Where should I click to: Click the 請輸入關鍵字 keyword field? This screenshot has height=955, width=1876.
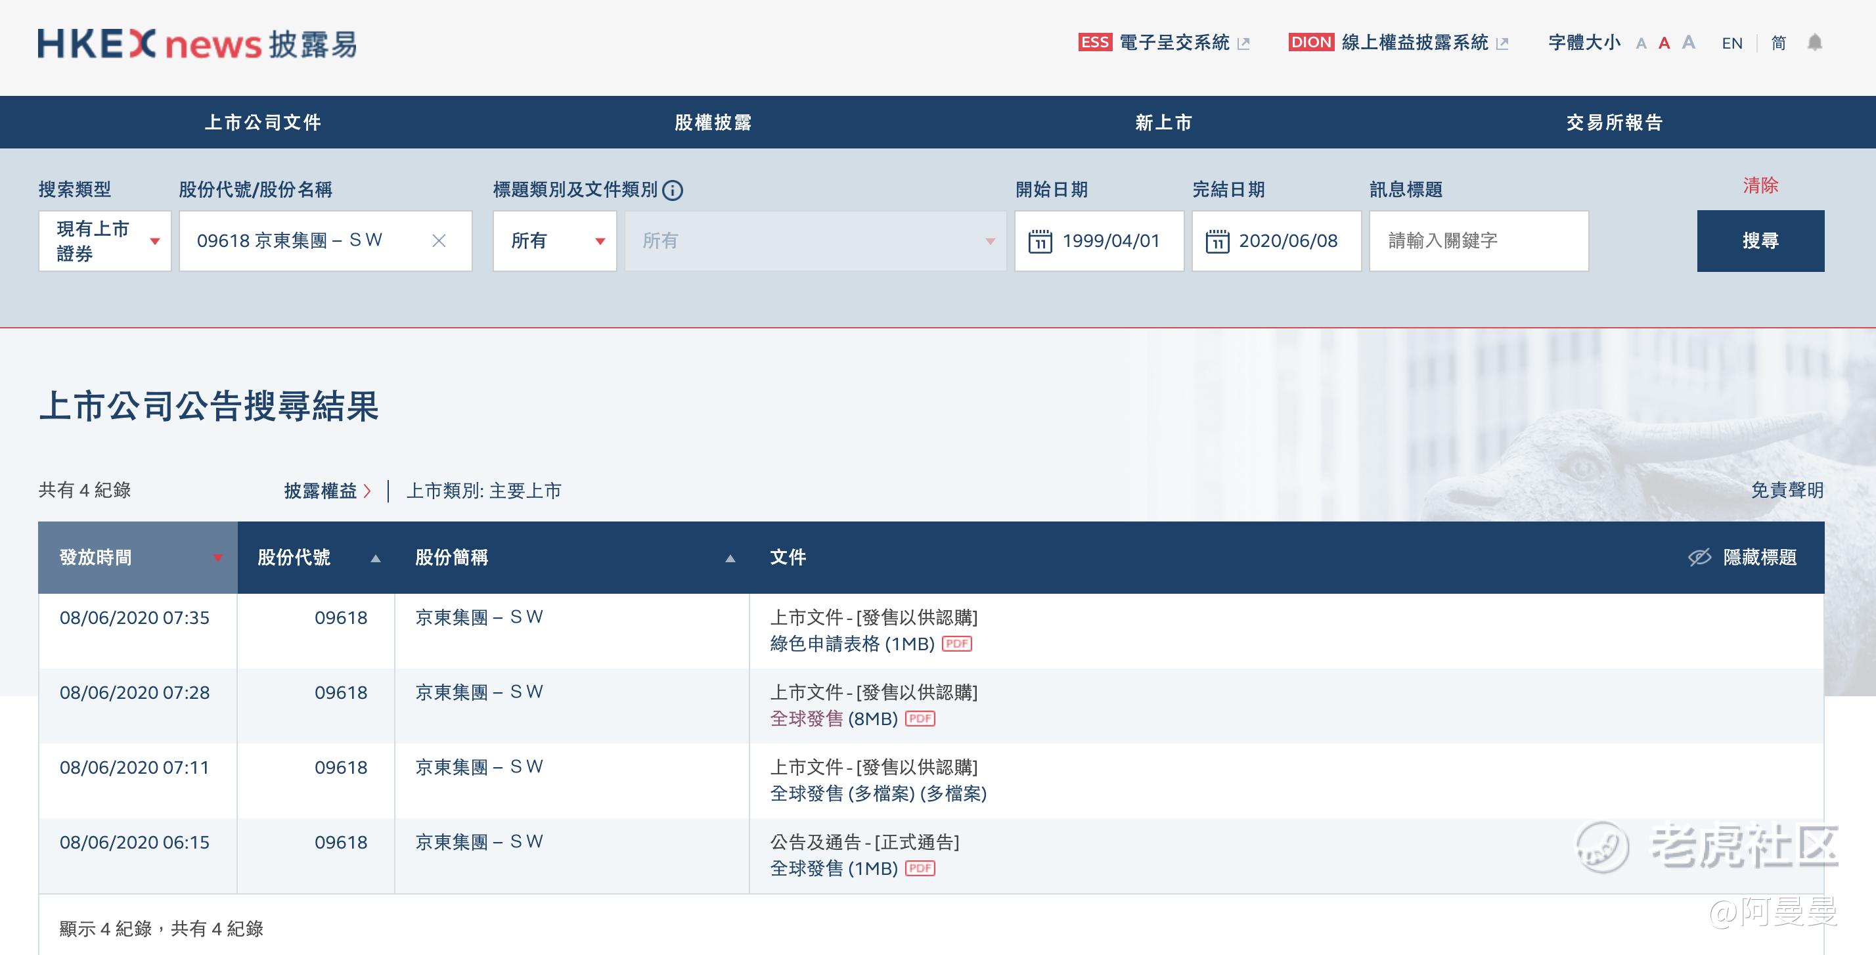(1479, 241)
